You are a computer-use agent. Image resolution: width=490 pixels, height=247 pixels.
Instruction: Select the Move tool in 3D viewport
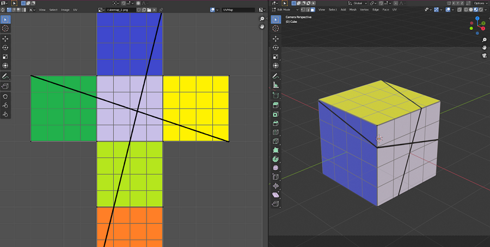point(275,39)
